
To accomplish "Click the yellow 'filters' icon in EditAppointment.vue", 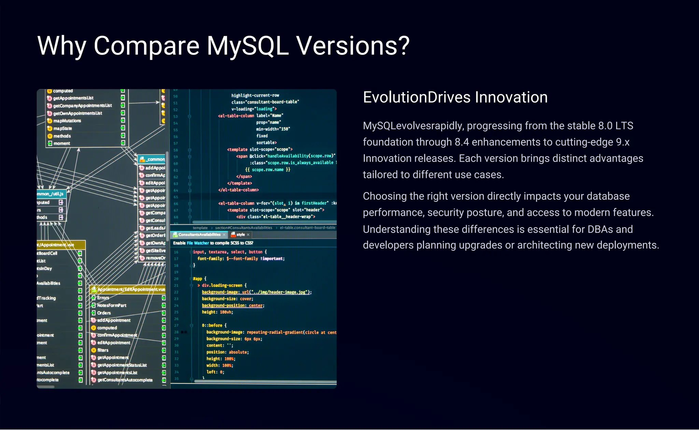I will tap(94, 350).
